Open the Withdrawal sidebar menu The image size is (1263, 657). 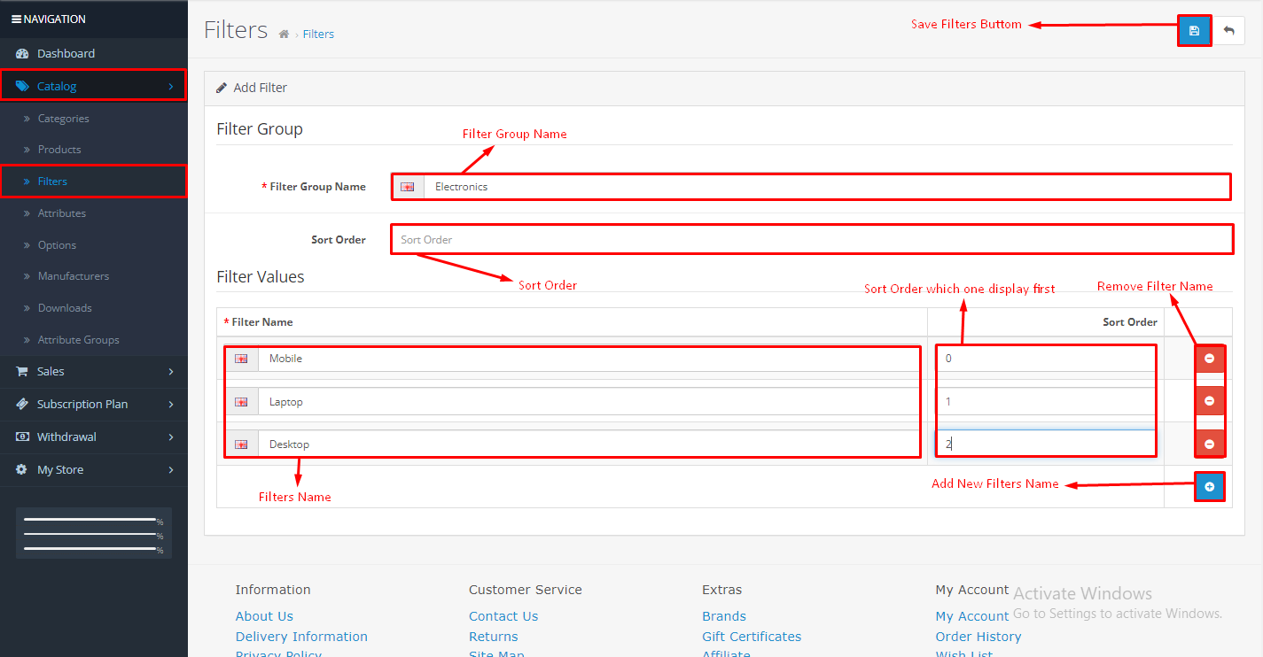point(66,437)
